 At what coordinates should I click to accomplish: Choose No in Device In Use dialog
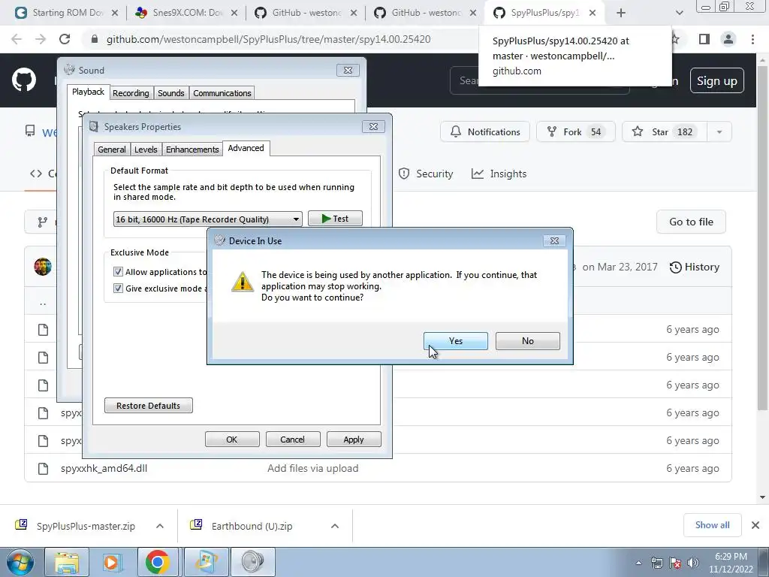[x=528, y=341]
